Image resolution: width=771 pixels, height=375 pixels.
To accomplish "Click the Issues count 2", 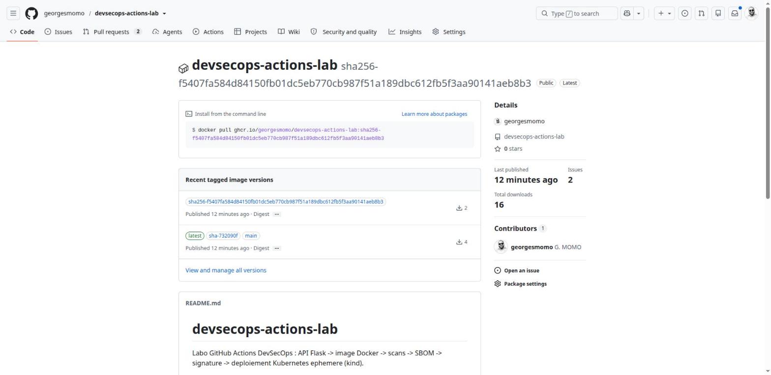I will 570,180.
